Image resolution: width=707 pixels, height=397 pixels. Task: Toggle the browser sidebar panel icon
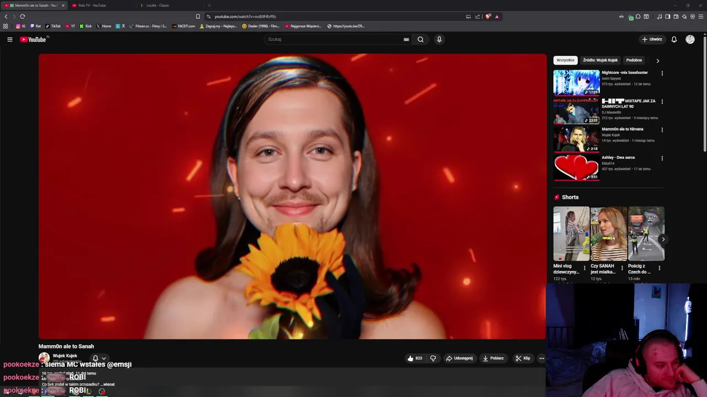click(x=667, y=17)
